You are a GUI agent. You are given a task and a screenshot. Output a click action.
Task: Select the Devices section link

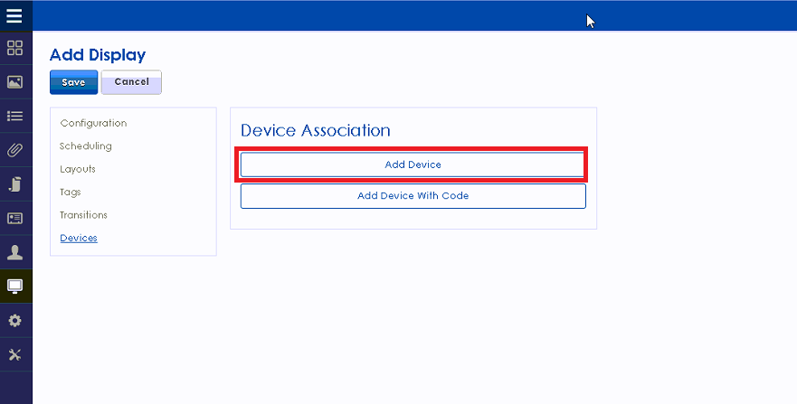coord(79,238)
